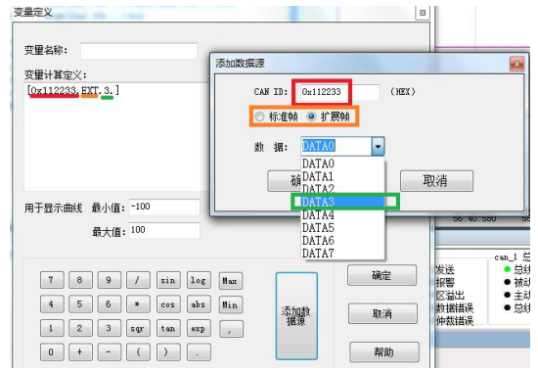Click the minus - operator button
538x371 pixels.
click(x=109, y=352)
